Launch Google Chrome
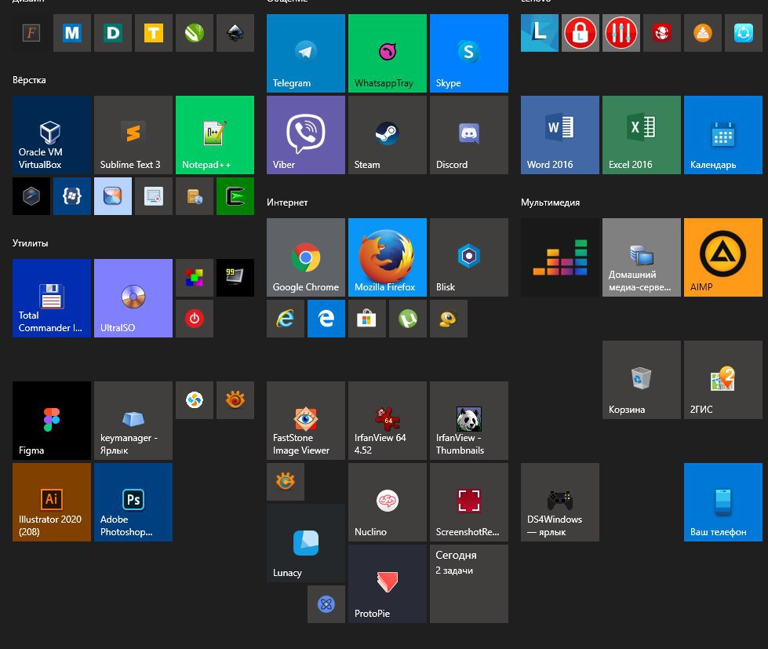 306,257
